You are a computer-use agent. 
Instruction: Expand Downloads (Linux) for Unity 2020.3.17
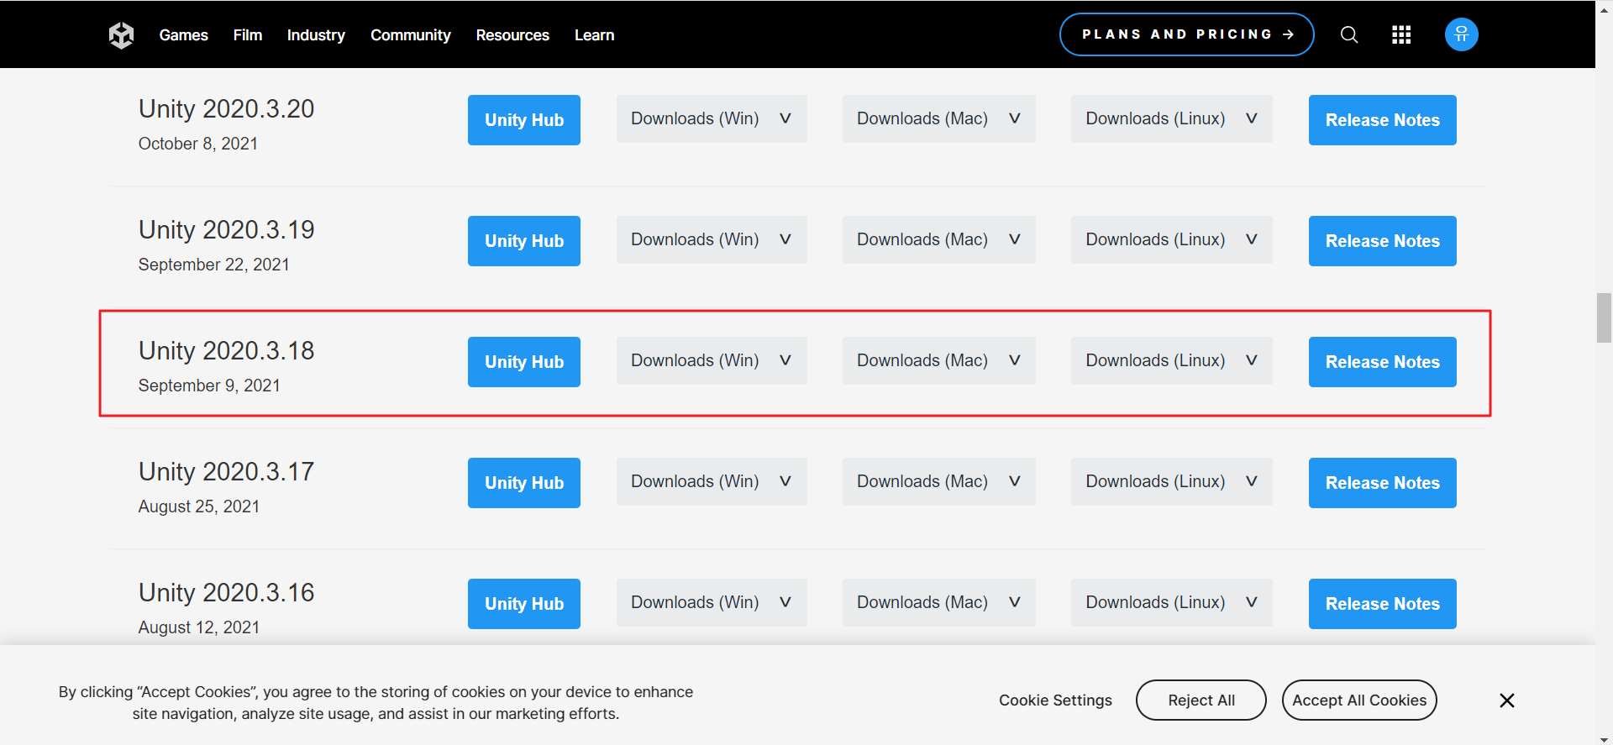point(1172,481)
